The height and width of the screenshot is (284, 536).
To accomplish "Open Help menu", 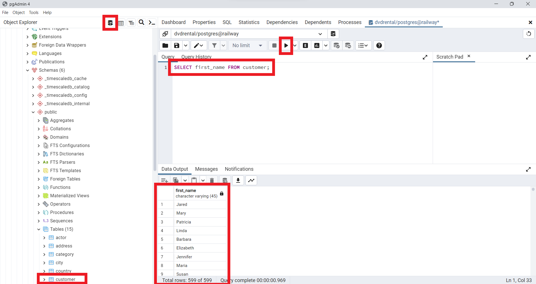I will pos(47,13).
